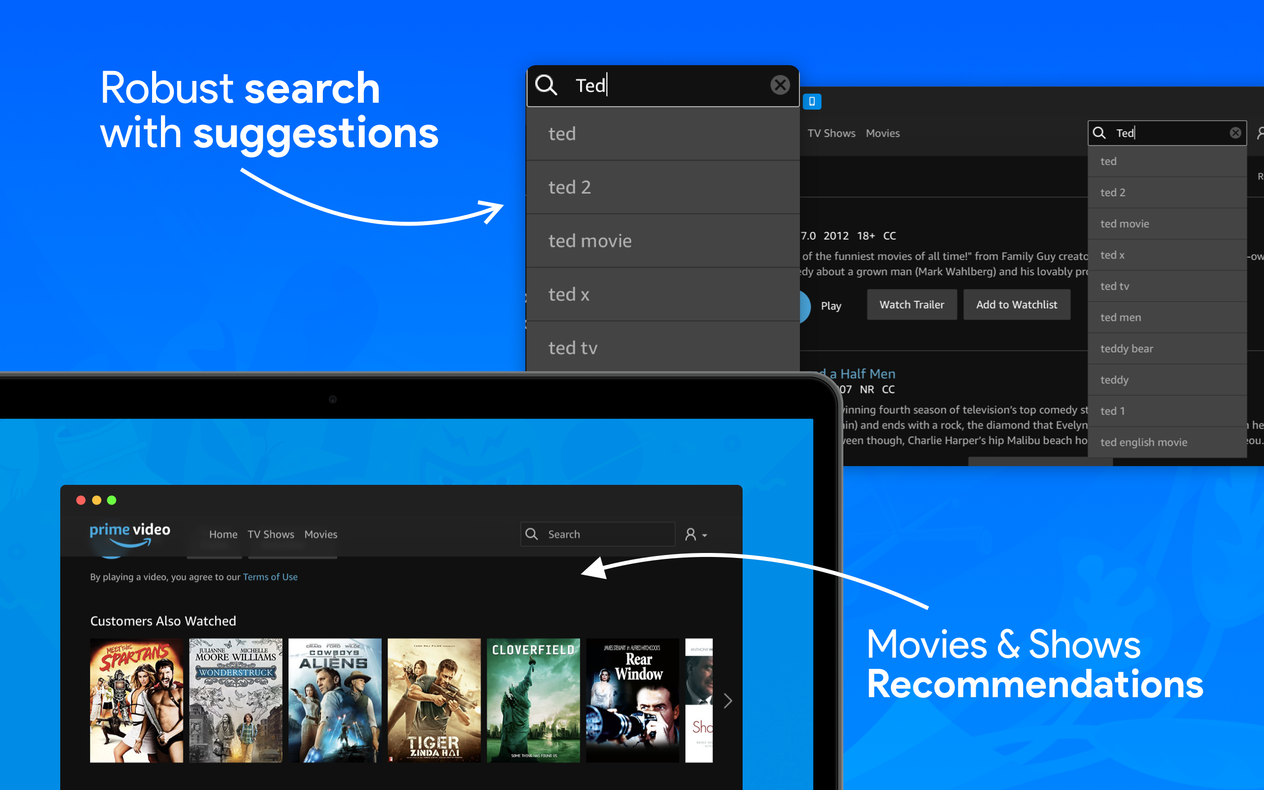
Task: Click the red macOS traffic light dot
Action: [81, 497]
